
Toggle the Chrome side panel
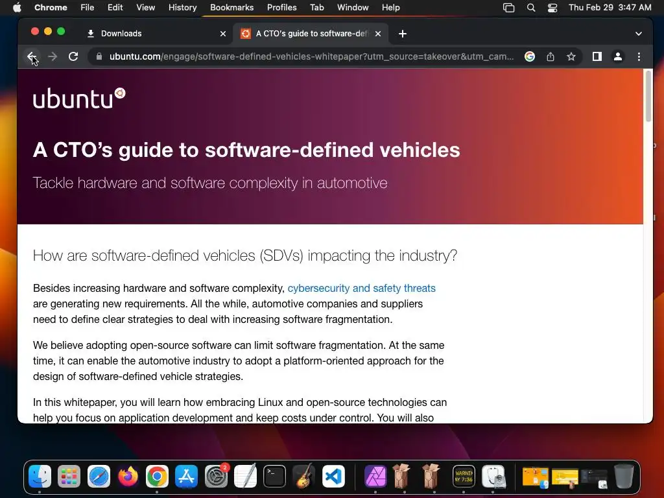pyautogui.click(x=597, y=56)
